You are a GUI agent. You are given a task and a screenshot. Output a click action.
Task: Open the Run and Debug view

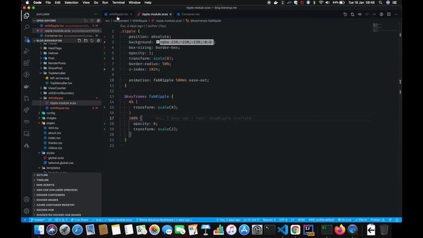[x=26, y=51]
